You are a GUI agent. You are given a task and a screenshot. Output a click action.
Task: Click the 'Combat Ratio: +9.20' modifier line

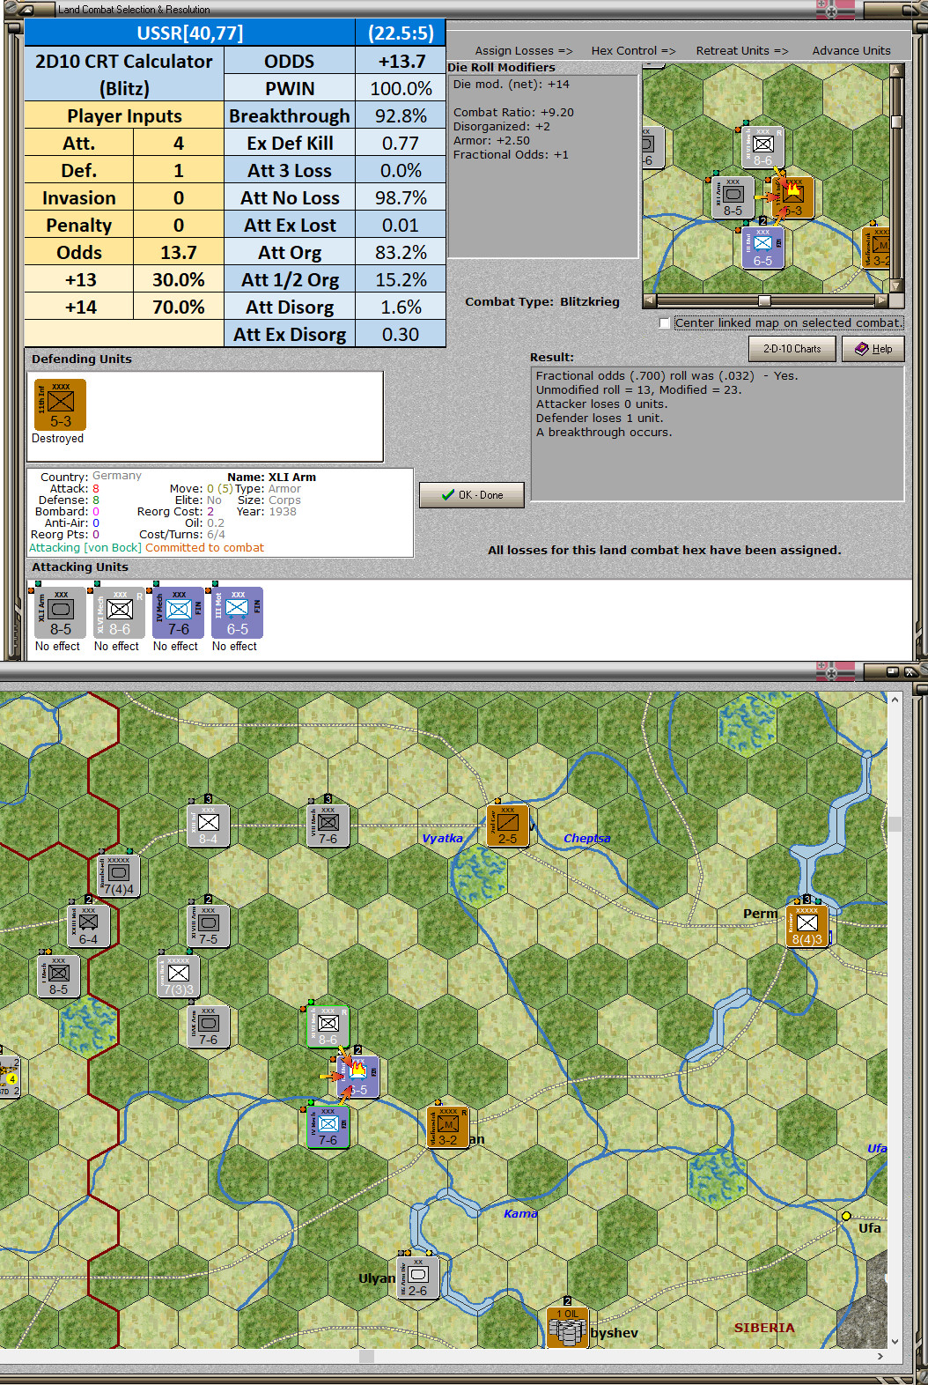pos(513,113)
